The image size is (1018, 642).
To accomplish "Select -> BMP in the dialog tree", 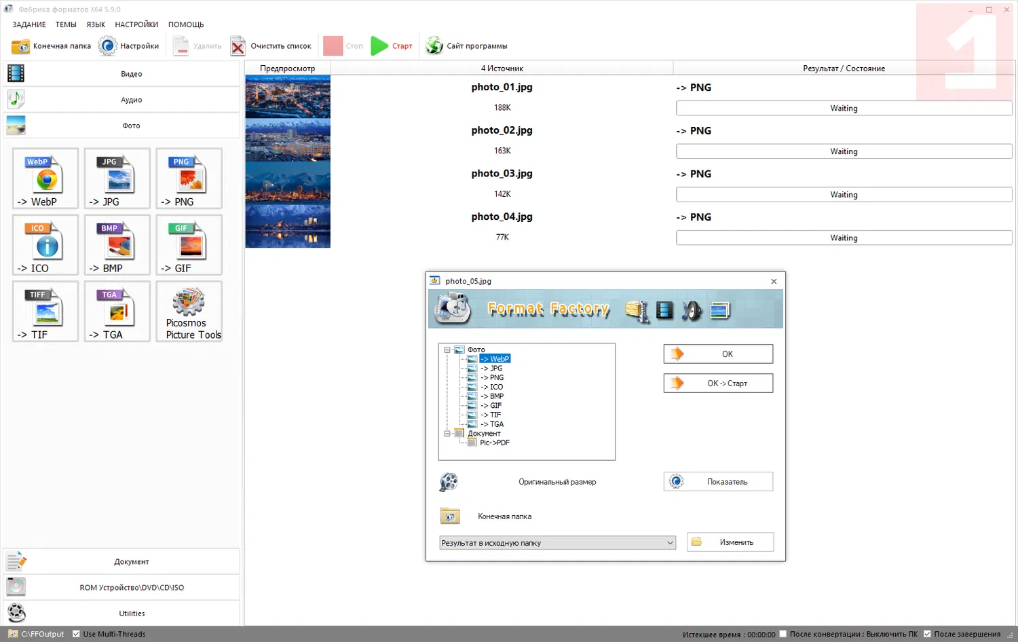I will click(x=493, y=396).
